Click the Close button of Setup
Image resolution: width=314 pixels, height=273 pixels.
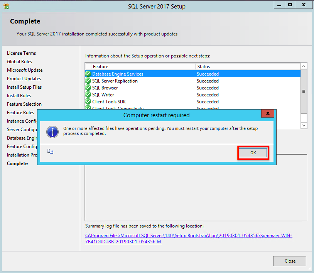[x=290, y=261]
